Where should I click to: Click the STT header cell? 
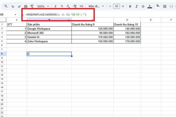(x=17, y=24)
